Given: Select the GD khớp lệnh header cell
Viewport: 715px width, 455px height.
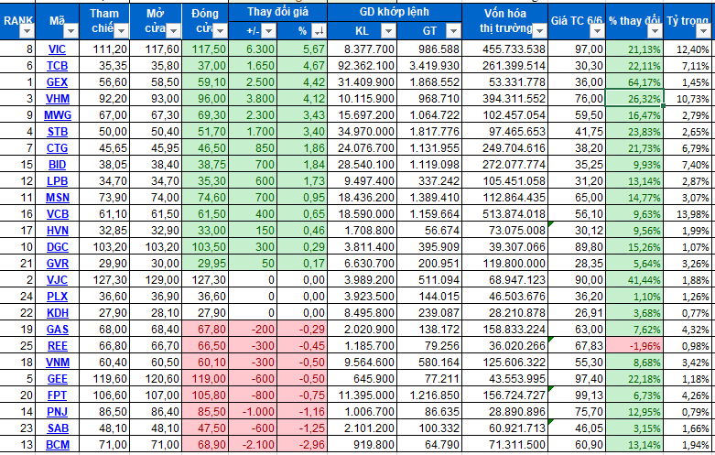Looking at the screenshot, I should [x=395, y=12].
